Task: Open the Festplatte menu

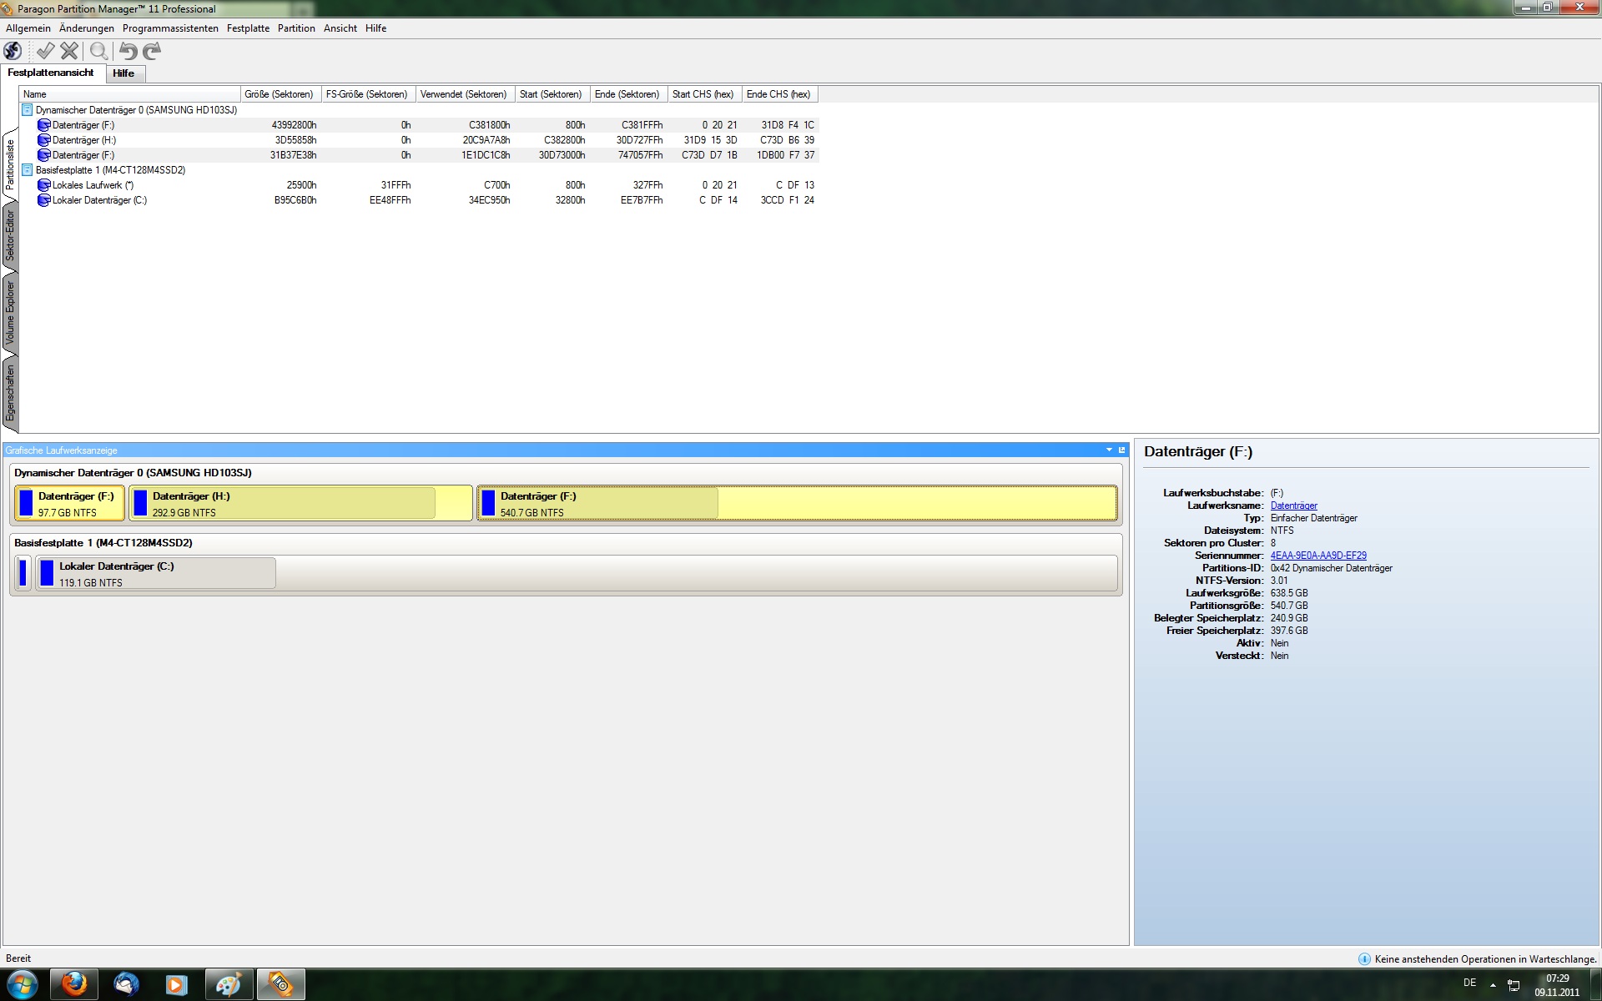Action: (x=248, y=28)
